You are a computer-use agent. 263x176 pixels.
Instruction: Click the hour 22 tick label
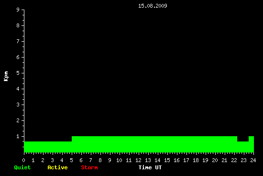click(234, 160)
